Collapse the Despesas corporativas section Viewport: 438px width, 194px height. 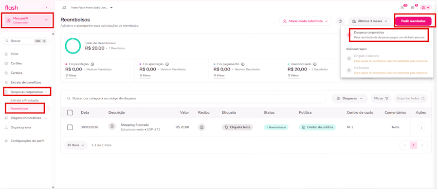[x=27, y=92]
